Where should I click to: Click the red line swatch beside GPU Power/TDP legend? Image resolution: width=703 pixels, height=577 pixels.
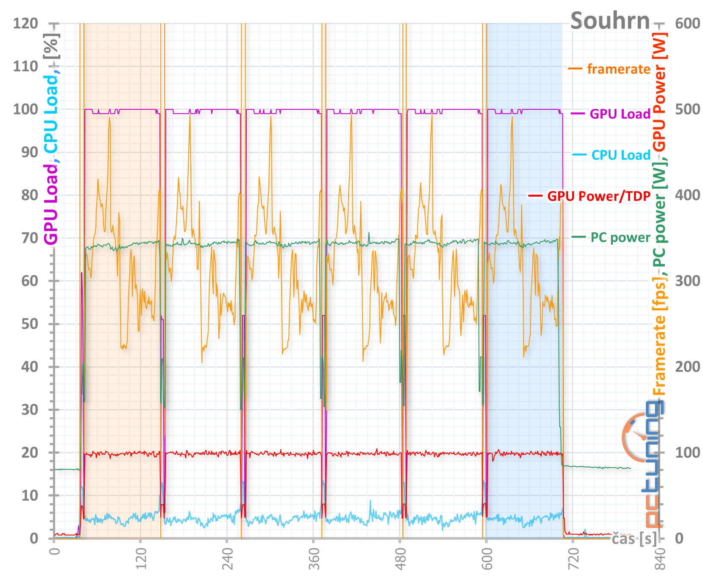pyautogui.click(x=536, y=196)
